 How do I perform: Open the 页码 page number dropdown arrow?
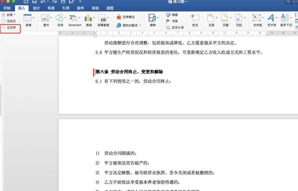(244, 18)
